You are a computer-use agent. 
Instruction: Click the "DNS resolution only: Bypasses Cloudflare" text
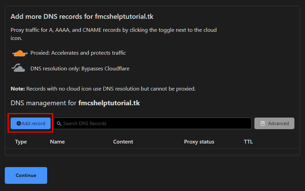[x=80, y=69]
